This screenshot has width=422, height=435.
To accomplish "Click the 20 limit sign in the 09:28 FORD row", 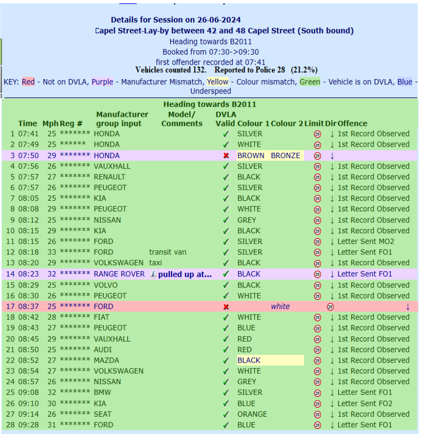I will point(317,425).
